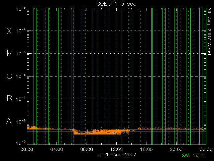Click the C flare class label

(x=9, y=76)
